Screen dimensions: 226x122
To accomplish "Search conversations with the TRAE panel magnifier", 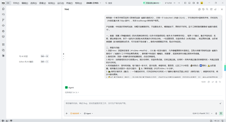I will click(207, 9).
